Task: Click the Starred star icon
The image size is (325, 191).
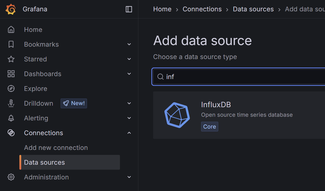Action: pos(11,59)
